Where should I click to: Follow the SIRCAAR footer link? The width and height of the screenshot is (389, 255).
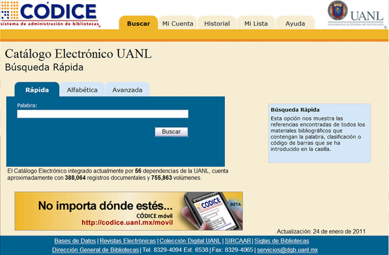point(238,241)
